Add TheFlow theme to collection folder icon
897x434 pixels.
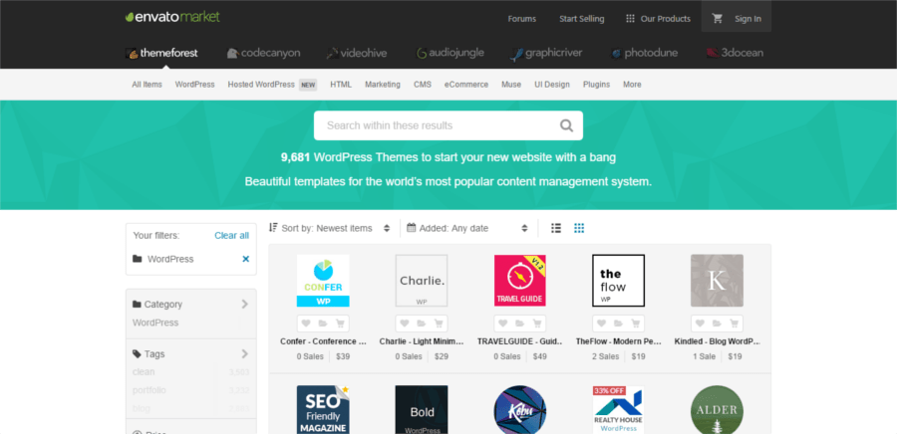pyautogui.click(x=618, y=324)
